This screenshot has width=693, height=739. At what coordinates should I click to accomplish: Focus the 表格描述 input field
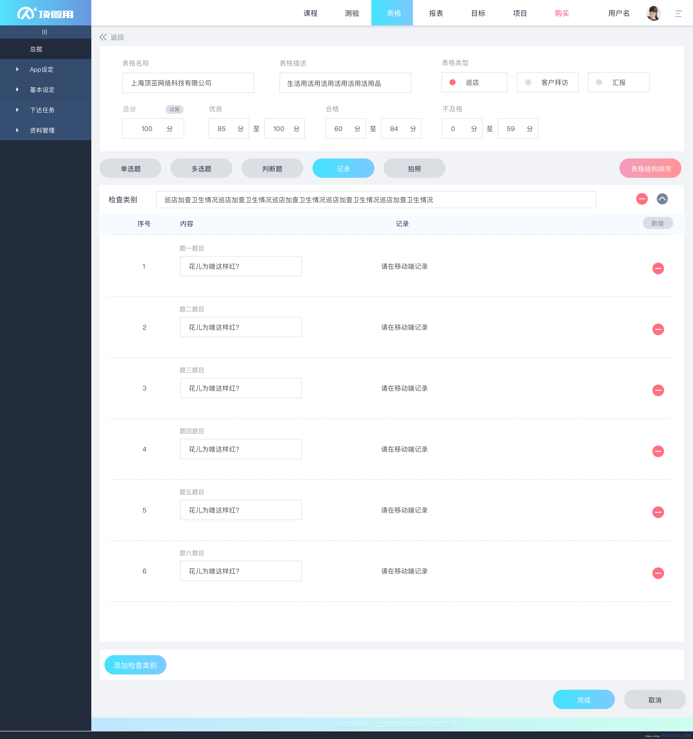pyautogui.click(x=345, y=83)
